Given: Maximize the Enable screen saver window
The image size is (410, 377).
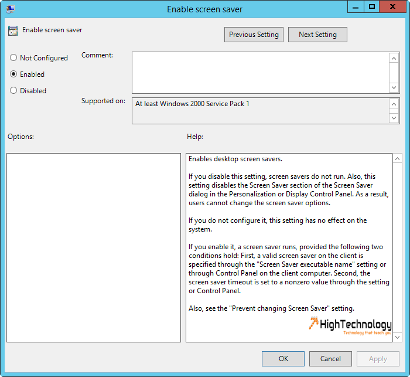Looking at the screenshot, I should (x=371, y=7).
